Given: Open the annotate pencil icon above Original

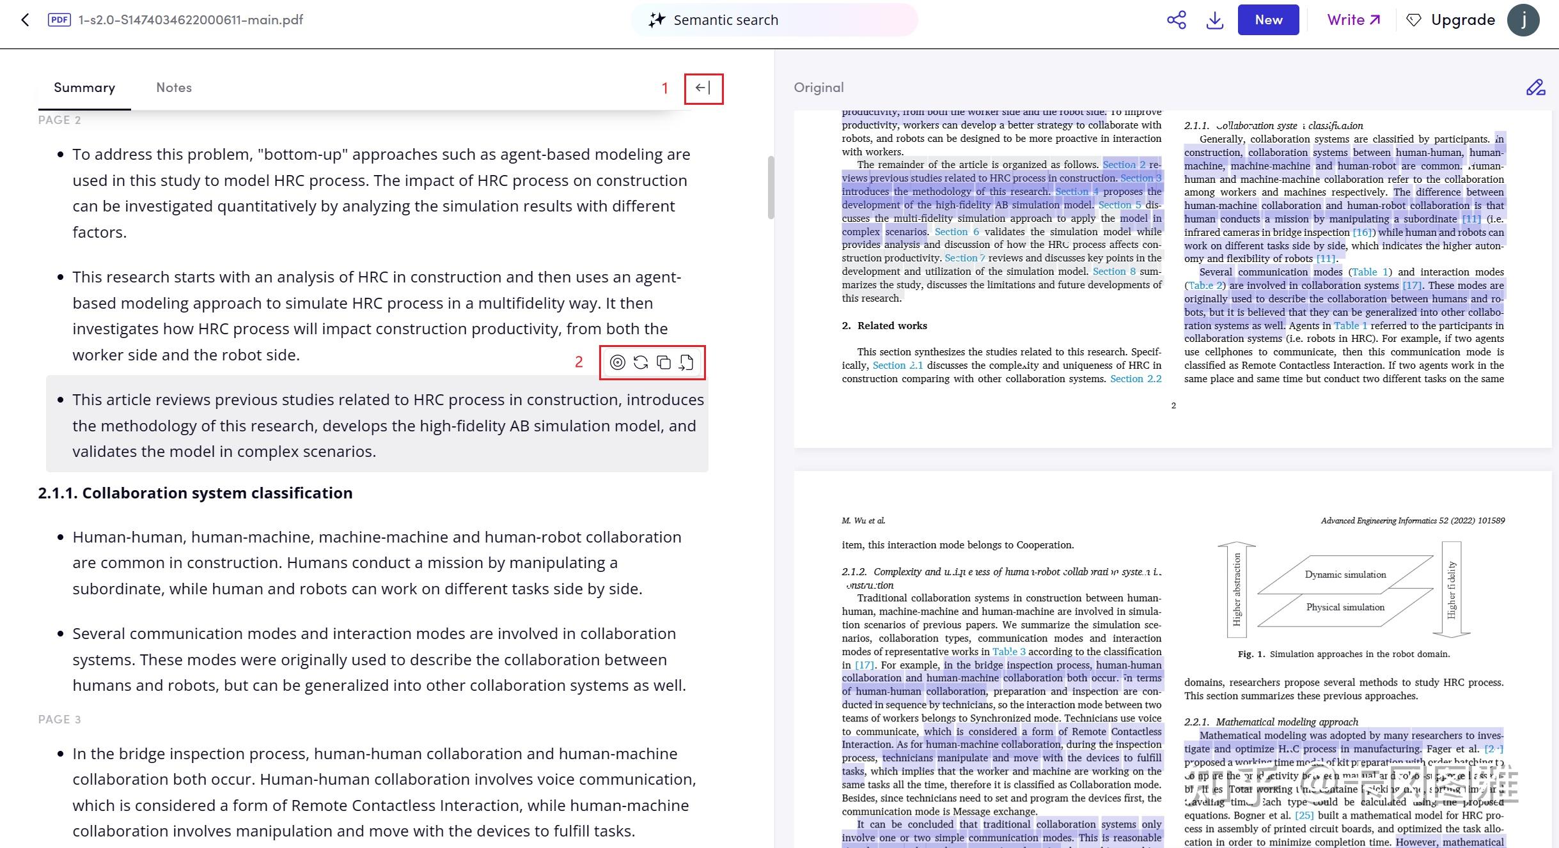Looking at the screenshot, I should [x=1535, y=88].
